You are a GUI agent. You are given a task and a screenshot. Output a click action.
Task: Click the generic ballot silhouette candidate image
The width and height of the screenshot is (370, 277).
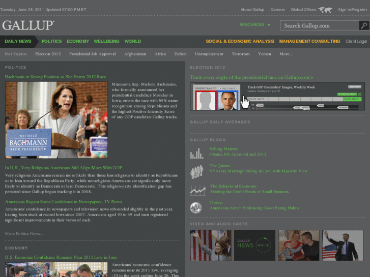click(206, 101)
